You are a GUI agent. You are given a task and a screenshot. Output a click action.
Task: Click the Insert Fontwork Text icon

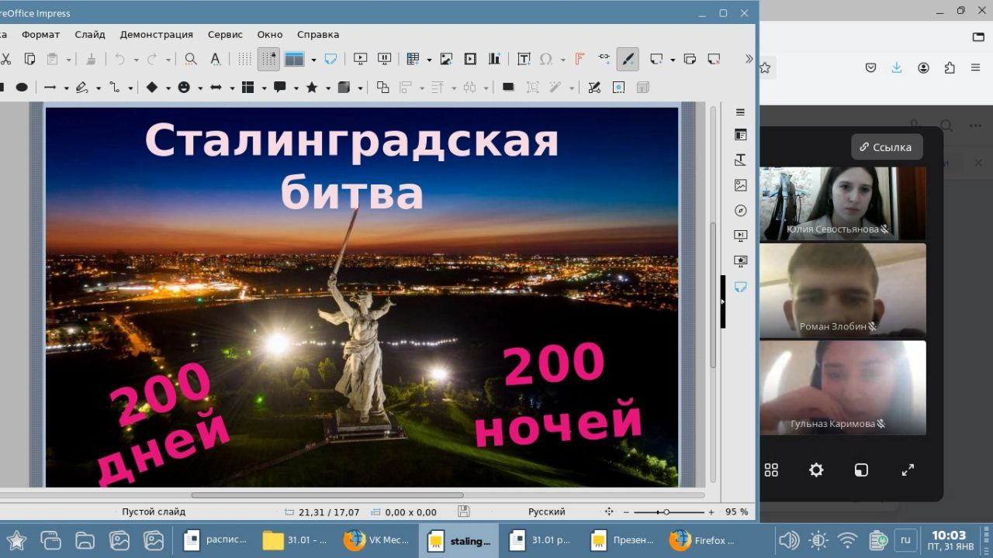click(x=580, y=59)
